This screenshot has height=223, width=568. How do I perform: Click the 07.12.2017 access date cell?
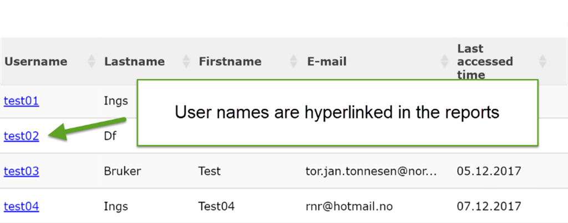pos(489,206)
